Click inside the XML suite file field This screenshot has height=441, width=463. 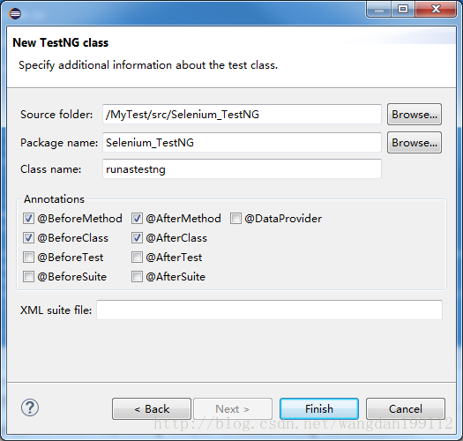(x=269, y=310)
